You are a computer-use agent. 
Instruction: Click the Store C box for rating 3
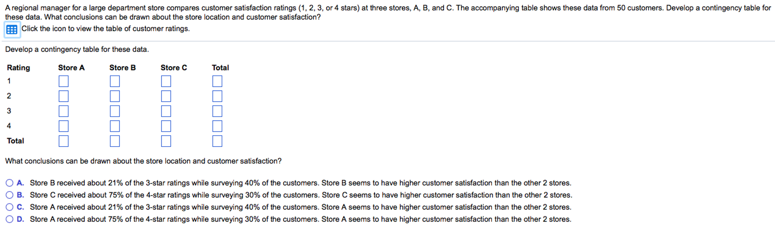[166, 111]
